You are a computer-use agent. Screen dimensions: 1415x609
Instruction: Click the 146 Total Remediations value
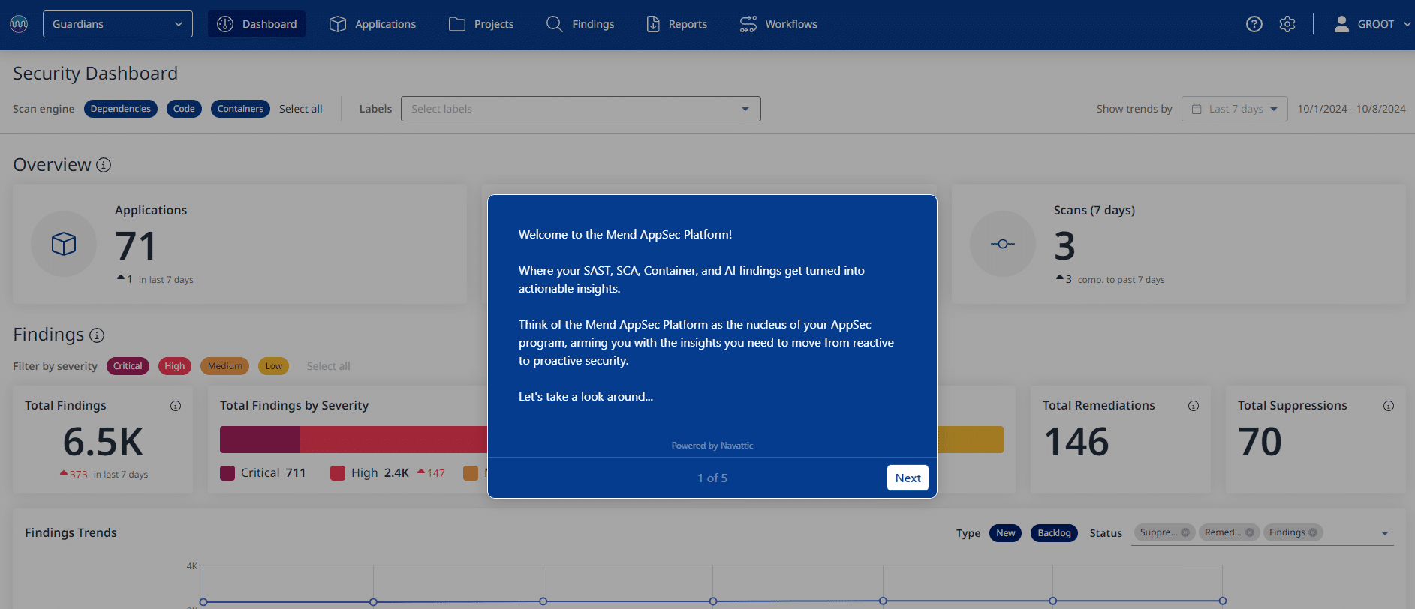(1076, 442)
